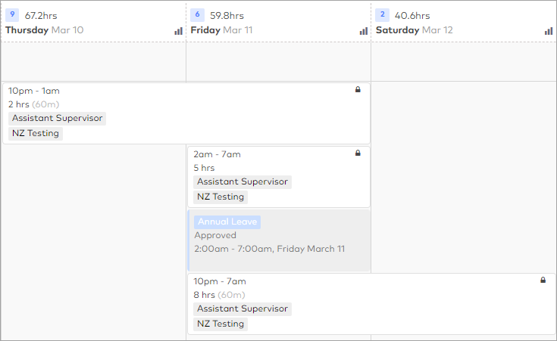Click empty Saturday all-day area

coord(464,62)
